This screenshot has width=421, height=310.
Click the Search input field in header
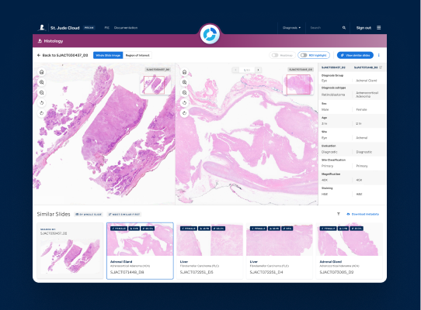(x=325, y=28)
